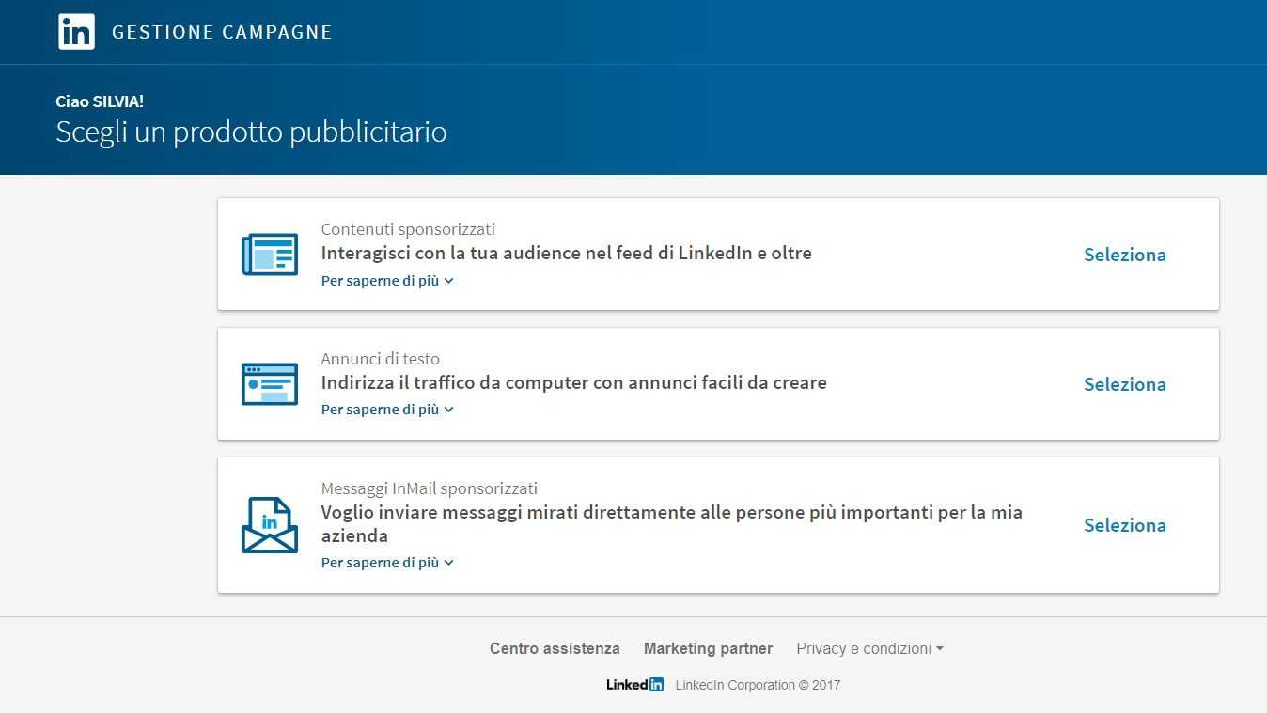Click 'Indirizza il traffico da computer' heading
Screen dimensions: 1267x713
pos(573,382)
